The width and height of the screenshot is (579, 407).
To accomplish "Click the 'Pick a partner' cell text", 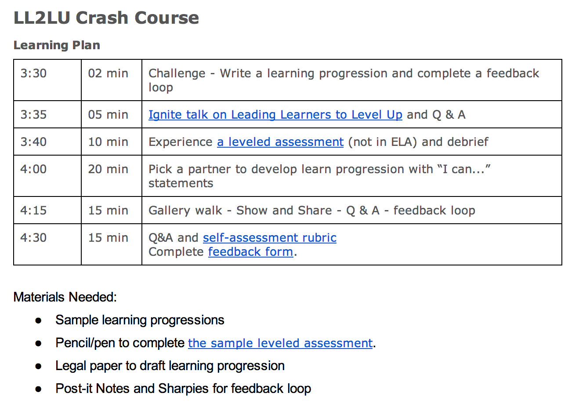I will click(319, 169).
